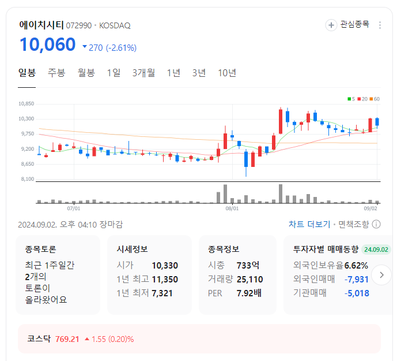397x361 pixels.
Task: Open the 차트 더보기 link
Action: point(309,225)
